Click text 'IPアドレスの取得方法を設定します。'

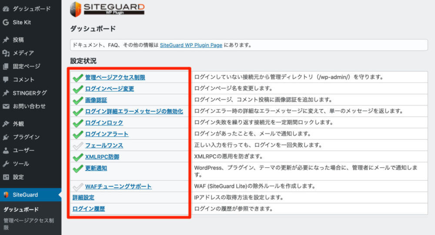pos(239,198)
